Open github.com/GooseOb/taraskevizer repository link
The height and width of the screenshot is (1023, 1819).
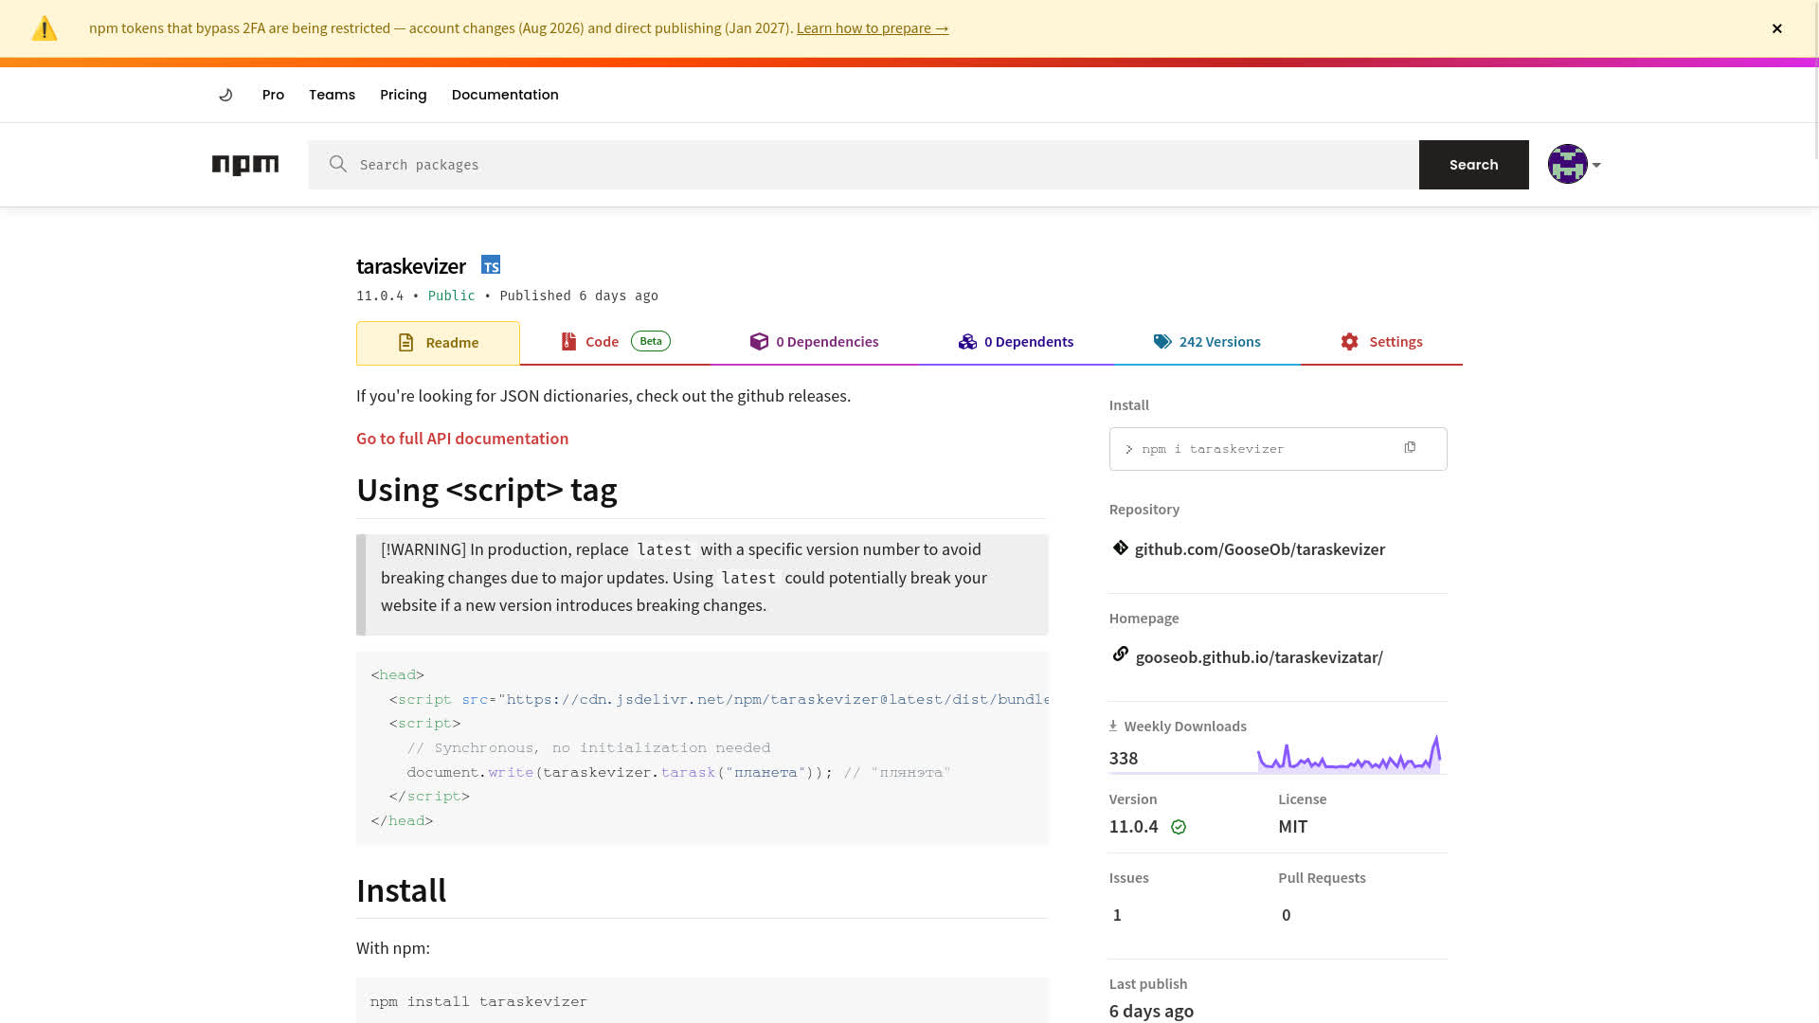tap(1259, 549)
